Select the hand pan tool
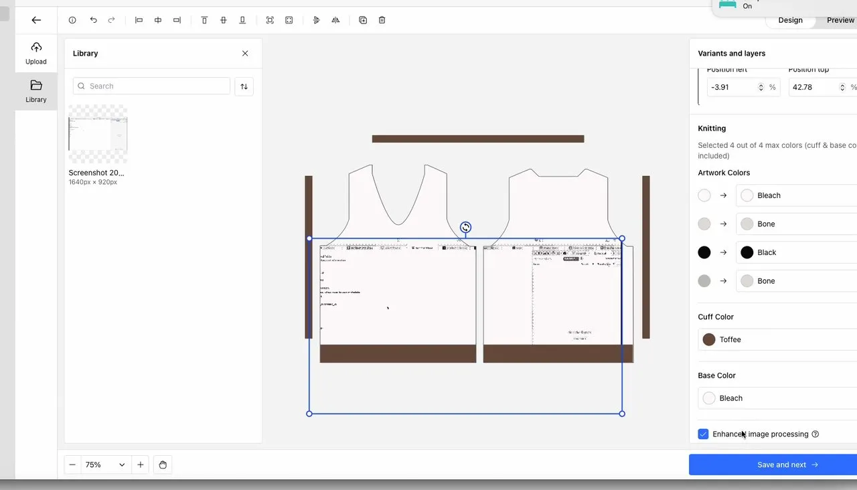Screen dimensions: 857x490 click(163, 465)
